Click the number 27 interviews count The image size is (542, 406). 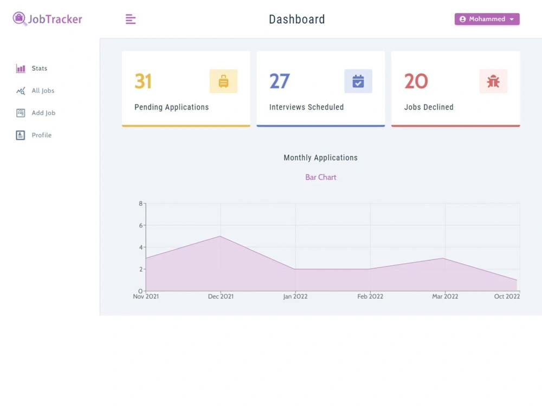pyautogui.click(x=280, y=82)
